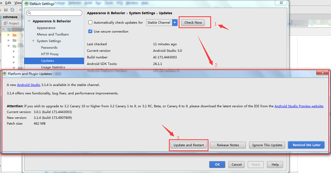The width and height of the screenshot is (331, 173).
Task: Click the Synchronize toolbar icon
Action: tap(12, 10)
